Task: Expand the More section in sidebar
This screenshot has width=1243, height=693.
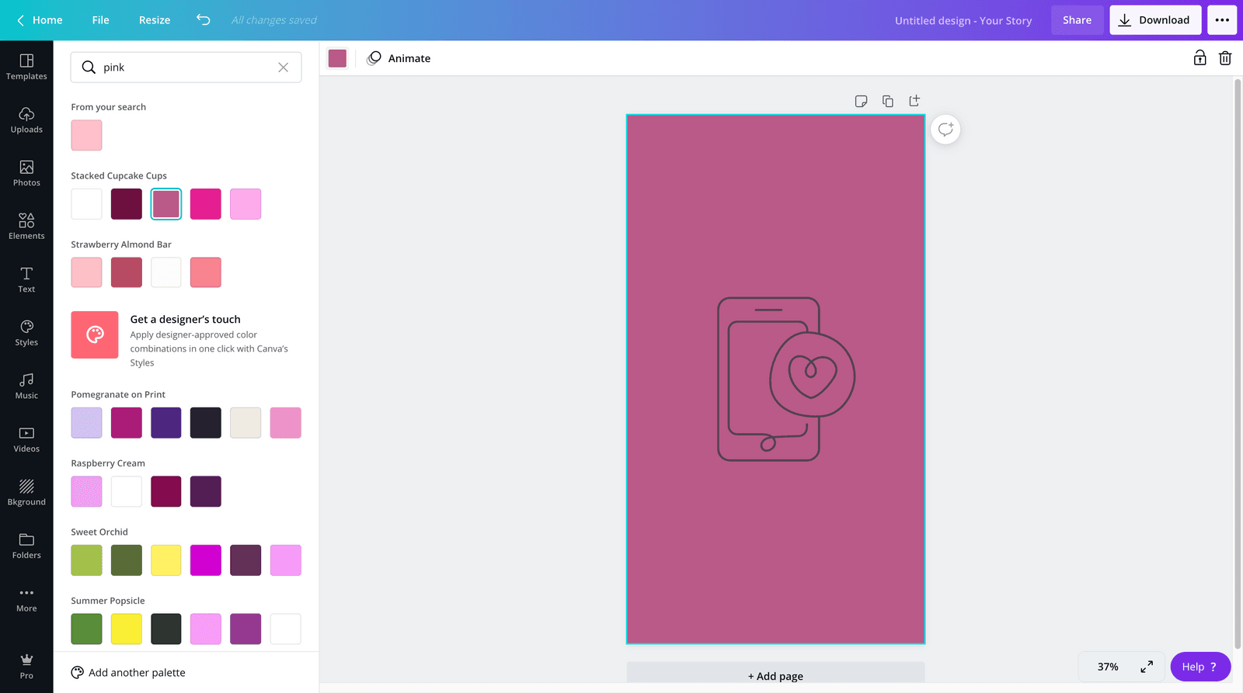Action: pos(26,599)
